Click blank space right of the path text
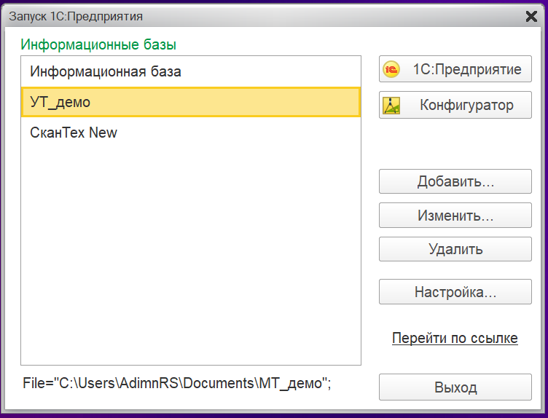Image resolution: width=548 pixels, height=418 pixels. pos(356,382)
